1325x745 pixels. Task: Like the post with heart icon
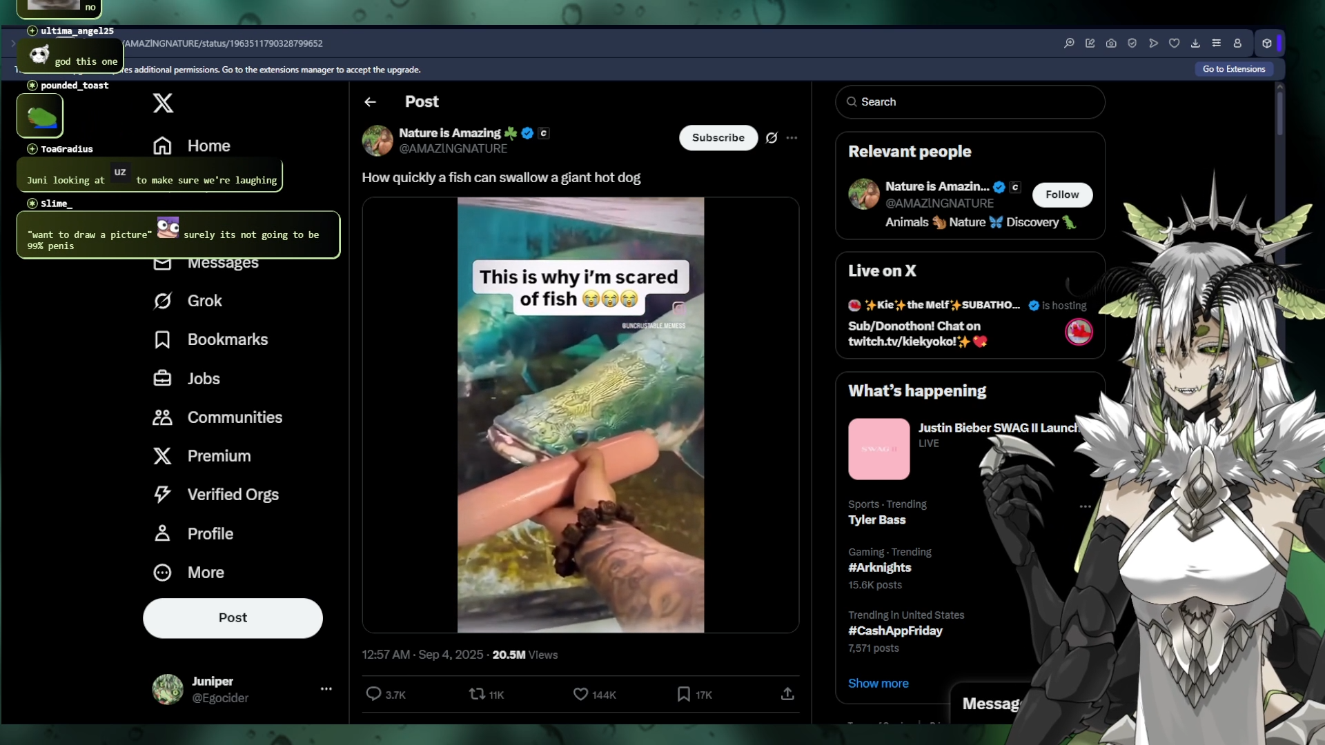pyautogui.click(x=580, y=694)
